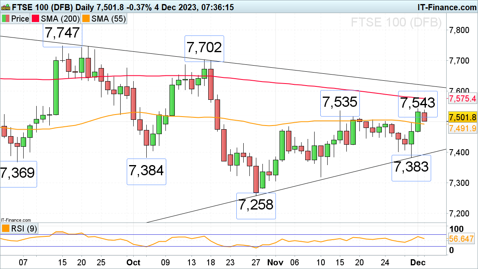Image resolution: width=478 pixels, height=269 pixels.
Task: Click the 7,543 price annotation box
Action: (x=418, y=103)
